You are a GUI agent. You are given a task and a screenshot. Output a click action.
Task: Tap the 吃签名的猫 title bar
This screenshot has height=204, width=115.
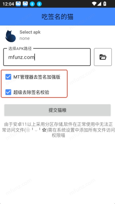pos(57,17)
